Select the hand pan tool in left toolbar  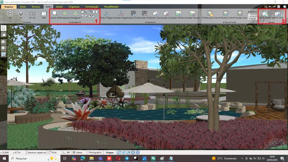(x=4, y=34)
